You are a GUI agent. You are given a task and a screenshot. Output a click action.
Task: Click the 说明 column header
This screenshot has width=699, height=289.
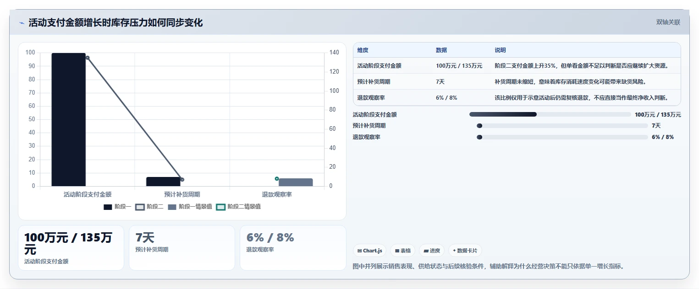pyautogui.click(x=500, y=50)
